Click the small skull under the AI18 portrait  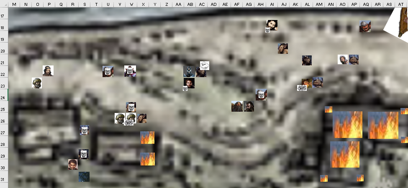(267, 30)
